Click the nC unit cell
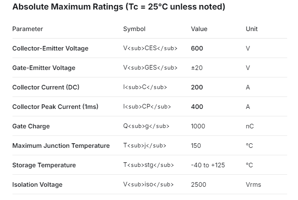 250,126
